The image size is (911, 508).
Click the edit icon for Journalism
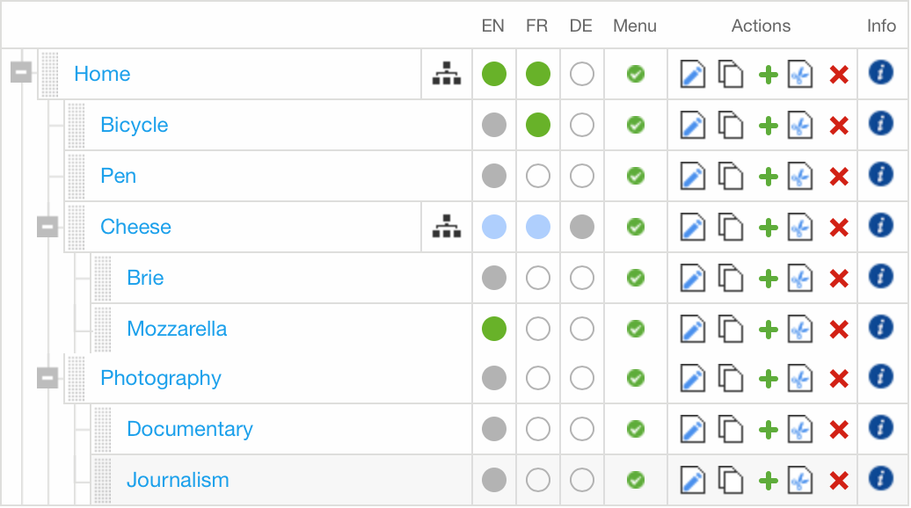(693, 481)
